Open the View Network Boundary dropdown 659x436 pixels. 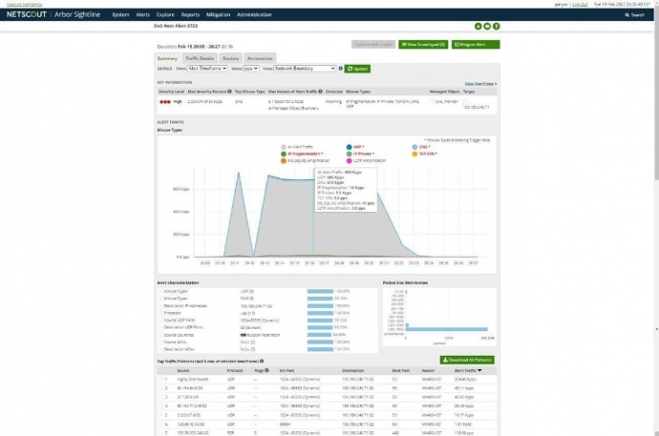pos(305,69)
